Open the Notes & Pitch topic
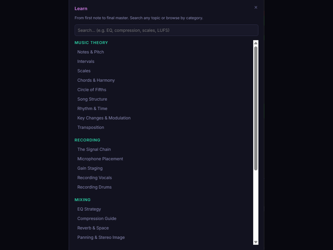The height and width of the screenshot is (250, 333). [x=91, y=52]
